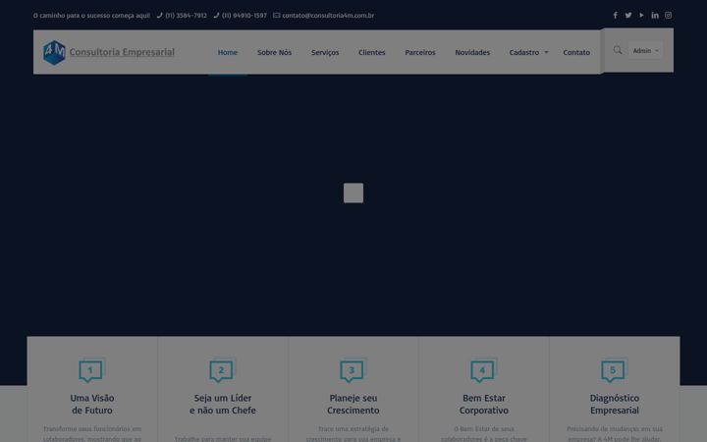This screenshot has width=707, height=442.
Task: Select the Planeje seu Crescimento heading
Action: pos(353,404)
